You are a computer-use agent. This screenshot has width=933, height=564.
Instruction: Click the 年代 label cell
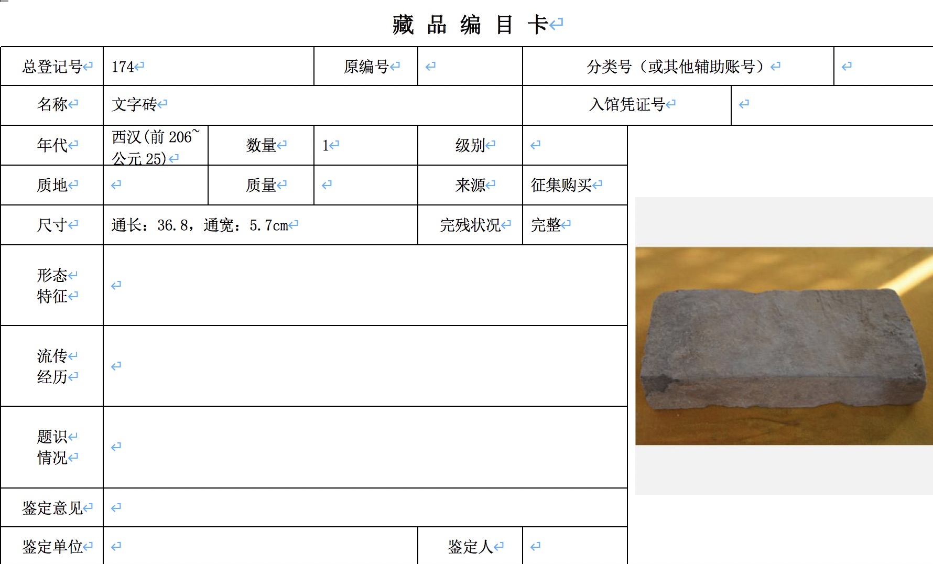(x=52, y=145)
